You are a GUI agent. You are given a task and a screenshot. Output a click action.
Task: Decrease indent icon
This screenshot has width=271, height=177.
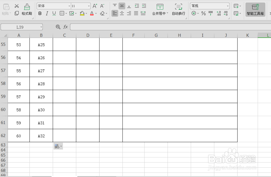(x=137, y=6)
